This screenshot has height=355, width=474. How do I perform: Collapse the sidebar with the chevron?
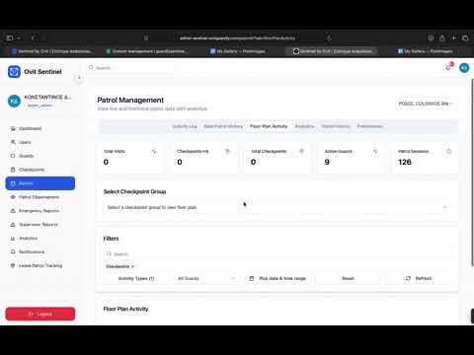tap(79, 78)
